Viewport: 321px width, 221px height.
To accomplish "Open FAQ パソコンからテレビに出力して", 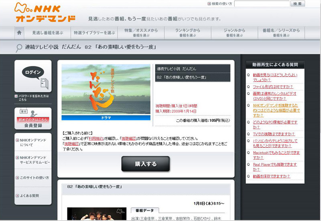I will tap(275, 143).
